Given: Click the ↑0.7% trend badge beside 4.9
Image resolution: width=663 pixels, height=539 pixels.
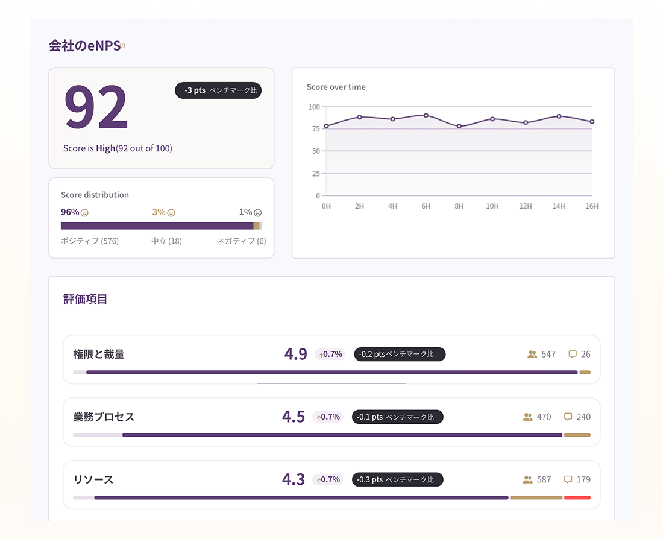Looking at the screenshot, I should point(330,354).
